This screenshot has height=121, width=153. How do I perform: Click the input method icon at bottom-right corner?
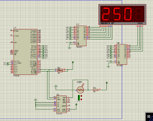pyautogui.click(x=149, y=116)
